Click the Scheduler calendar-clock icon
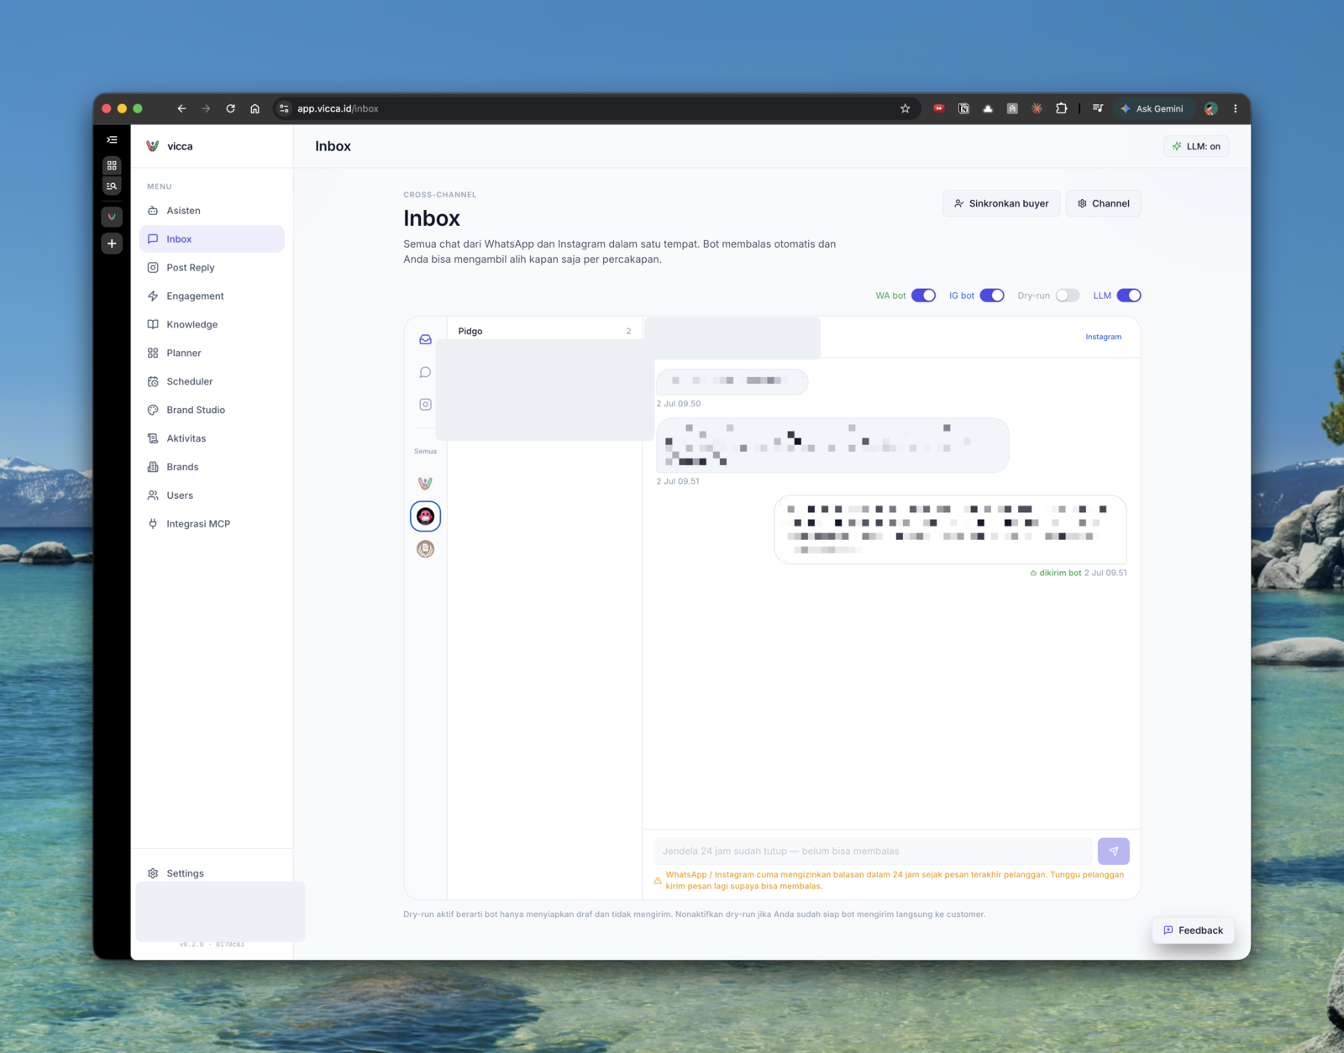This screenshot has width=1344, height=1053. coord(153,382)
